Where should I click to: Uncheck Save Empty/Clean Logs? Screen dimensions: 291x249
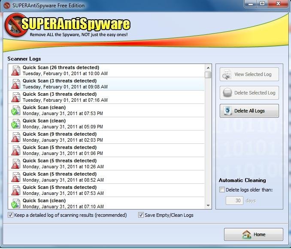(x=141, y=215)
